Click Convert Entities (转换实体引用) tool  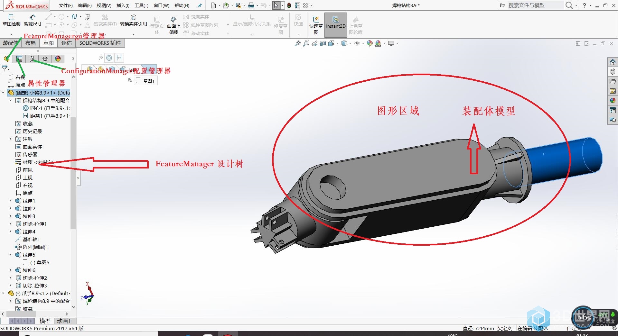133,20
